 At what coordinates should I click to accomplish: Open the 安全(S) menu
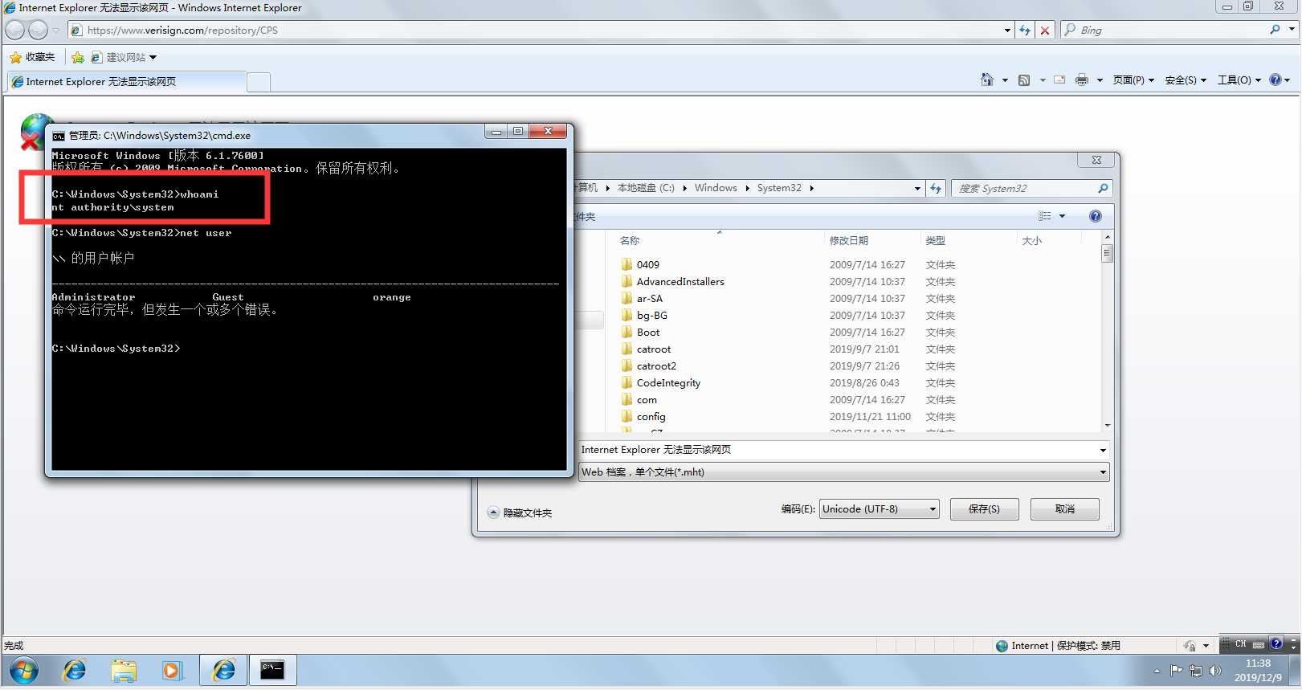tap(1186, 80)
